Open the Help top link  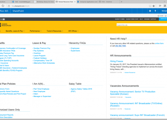[141, 19]
